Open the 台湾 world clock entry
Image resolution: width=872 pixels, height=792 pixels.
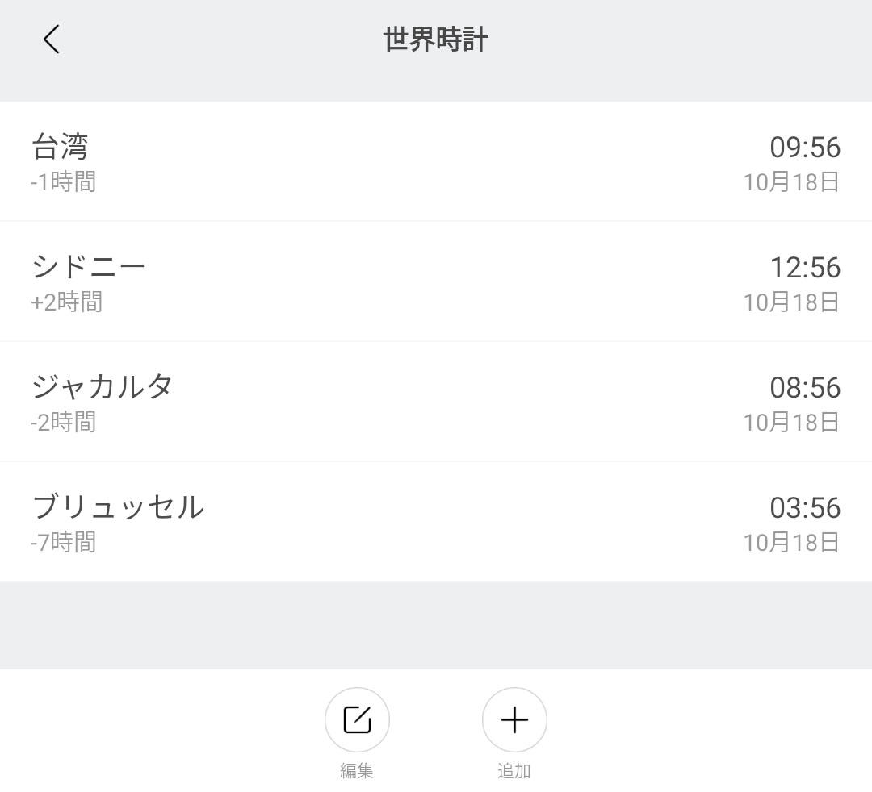(436, 161)
